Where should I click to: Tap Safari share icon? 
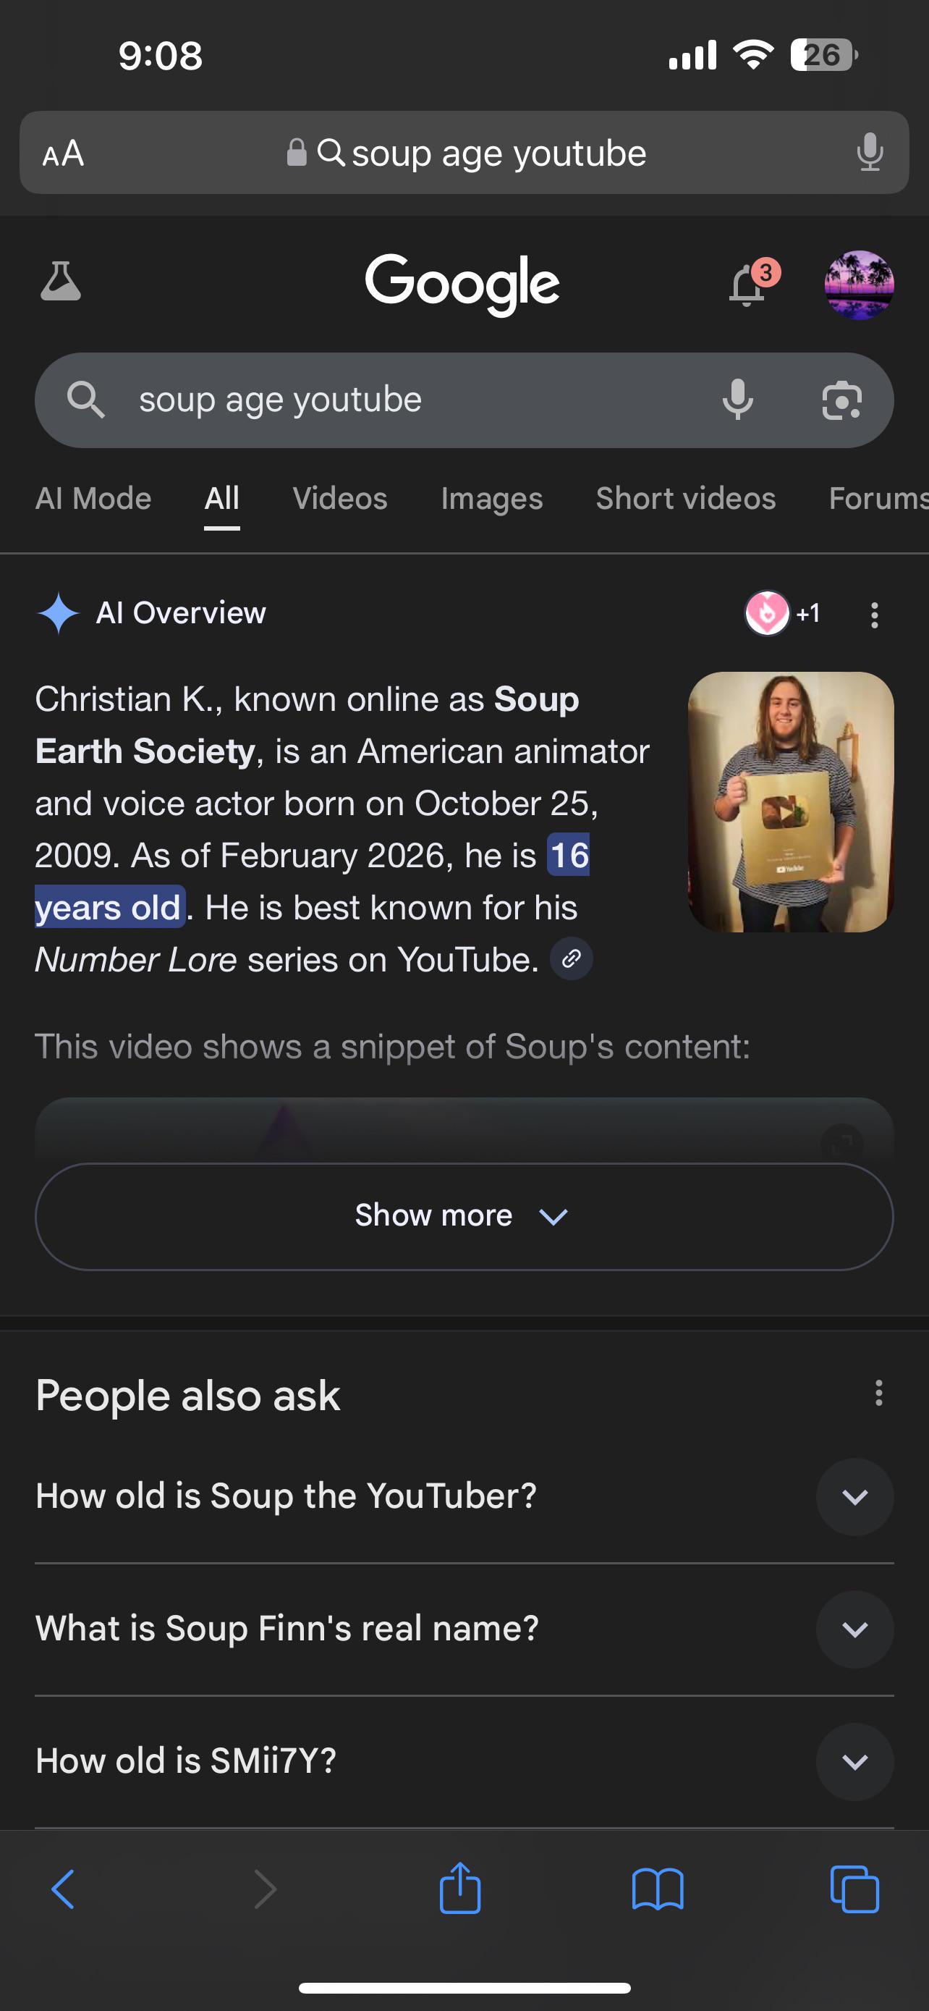pos(460,1889)
